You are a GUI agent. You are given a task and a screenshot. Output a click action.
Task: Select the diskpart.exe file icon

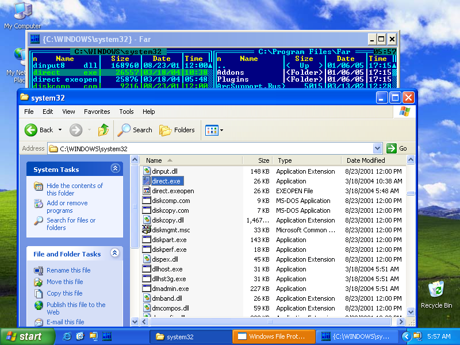pyautogui.click(x=147, y=240)
